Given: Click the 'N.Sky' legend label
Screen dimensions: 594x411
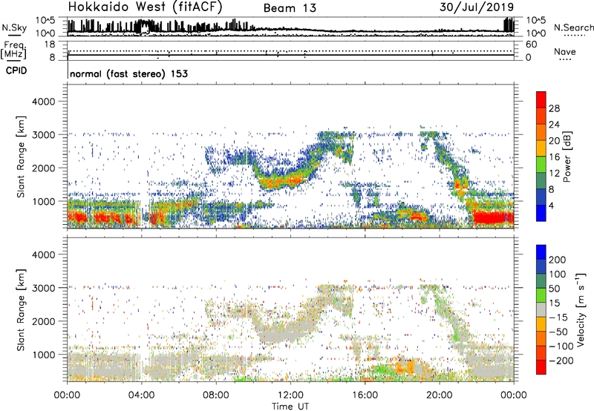Looking at the screenshot, I should (14, 27).
